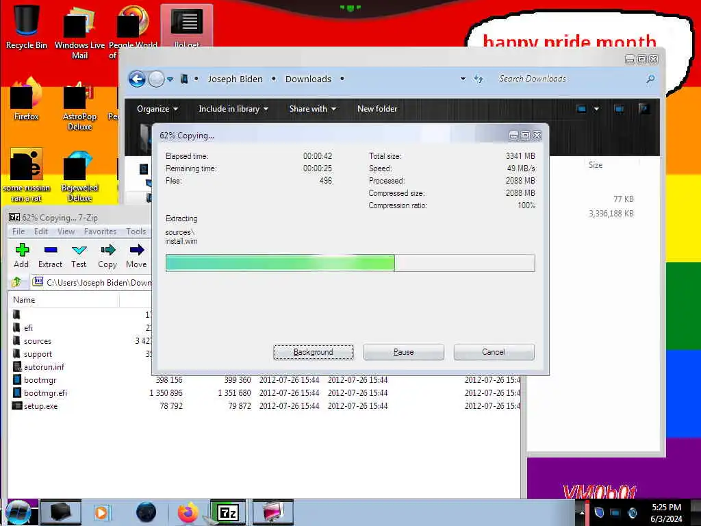701x526 pixels.
Task: Click the Explorer Forward arrow button
Action: coord(156,79)
